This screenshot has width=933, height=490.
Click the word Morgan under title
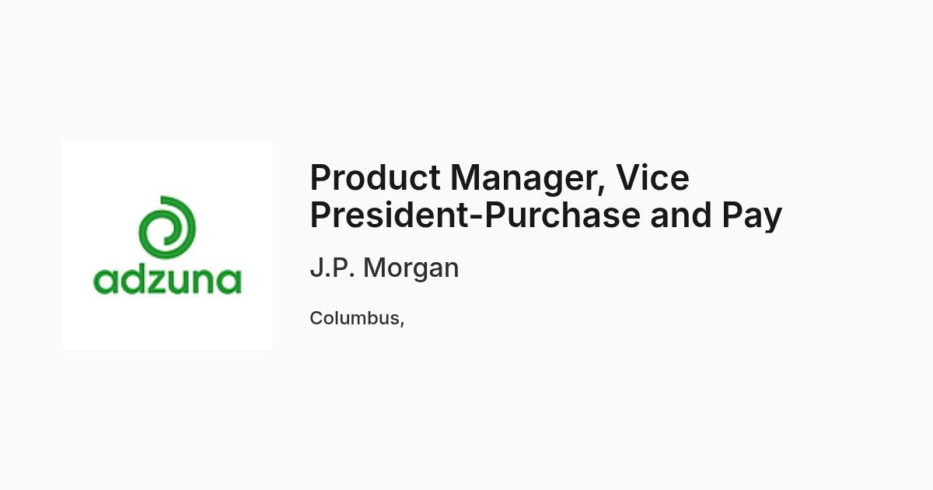411,269
